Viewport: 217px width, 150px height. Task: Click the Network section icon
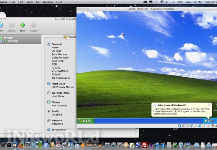[x=49, y=120]
